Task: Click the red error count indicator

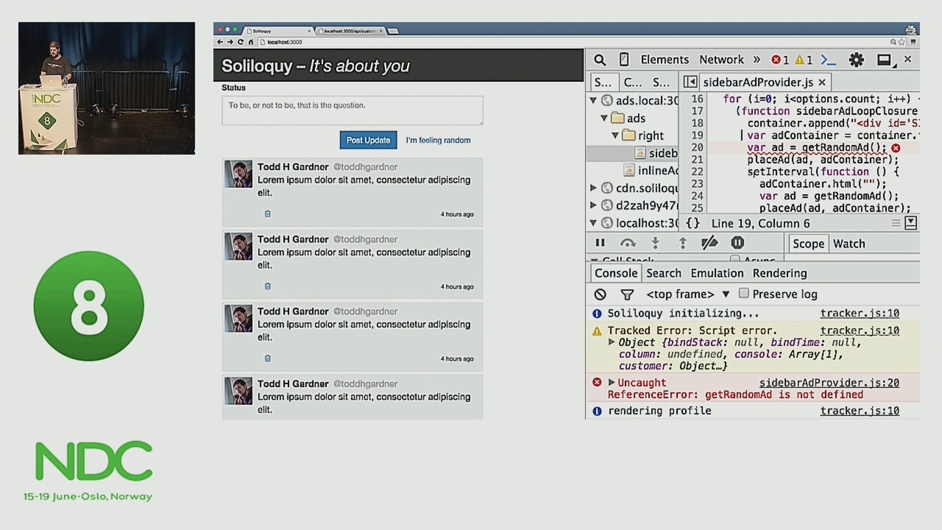Action: point(780,60)
